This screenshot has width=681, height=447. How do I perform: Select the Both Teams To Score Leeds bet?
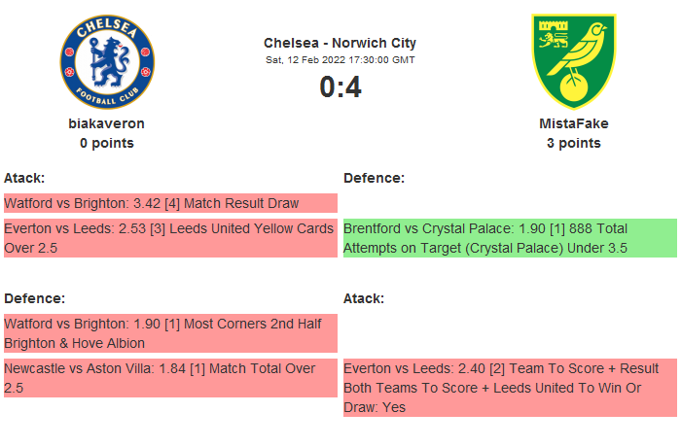[x=510, y=388]
